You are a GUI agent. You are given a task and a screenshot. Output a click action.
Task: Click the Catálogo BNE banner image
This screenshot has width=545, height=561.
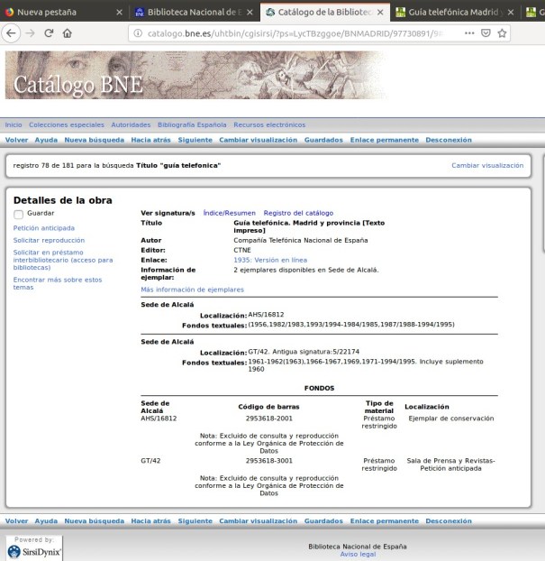195,75
